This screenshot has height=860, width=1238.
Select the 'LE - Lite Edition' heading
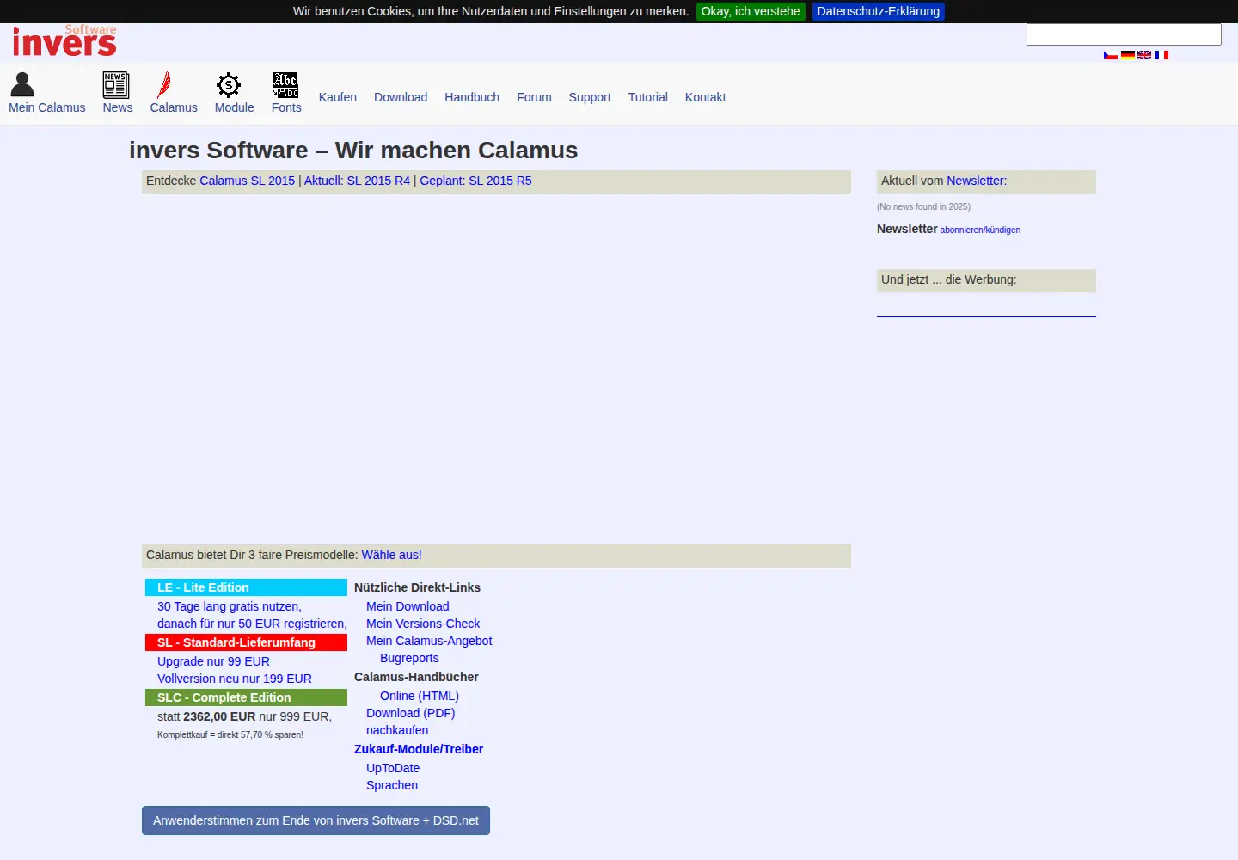coord(246,587)
